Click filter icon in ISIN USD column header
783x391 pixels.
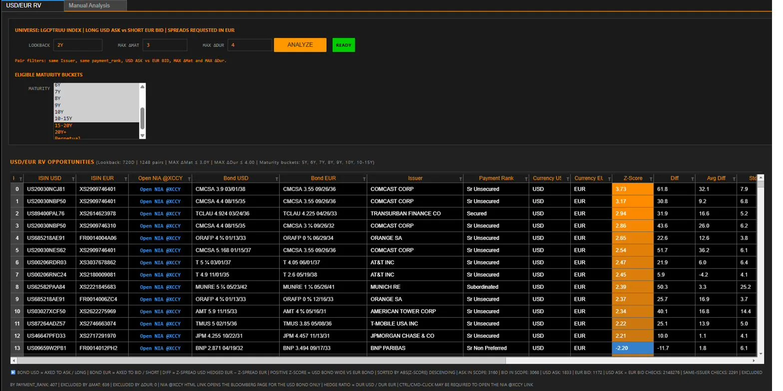coord(73,179)
